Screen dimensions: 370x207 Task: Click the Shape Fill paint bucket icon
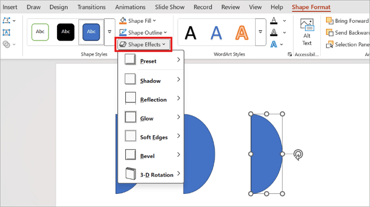123,21
